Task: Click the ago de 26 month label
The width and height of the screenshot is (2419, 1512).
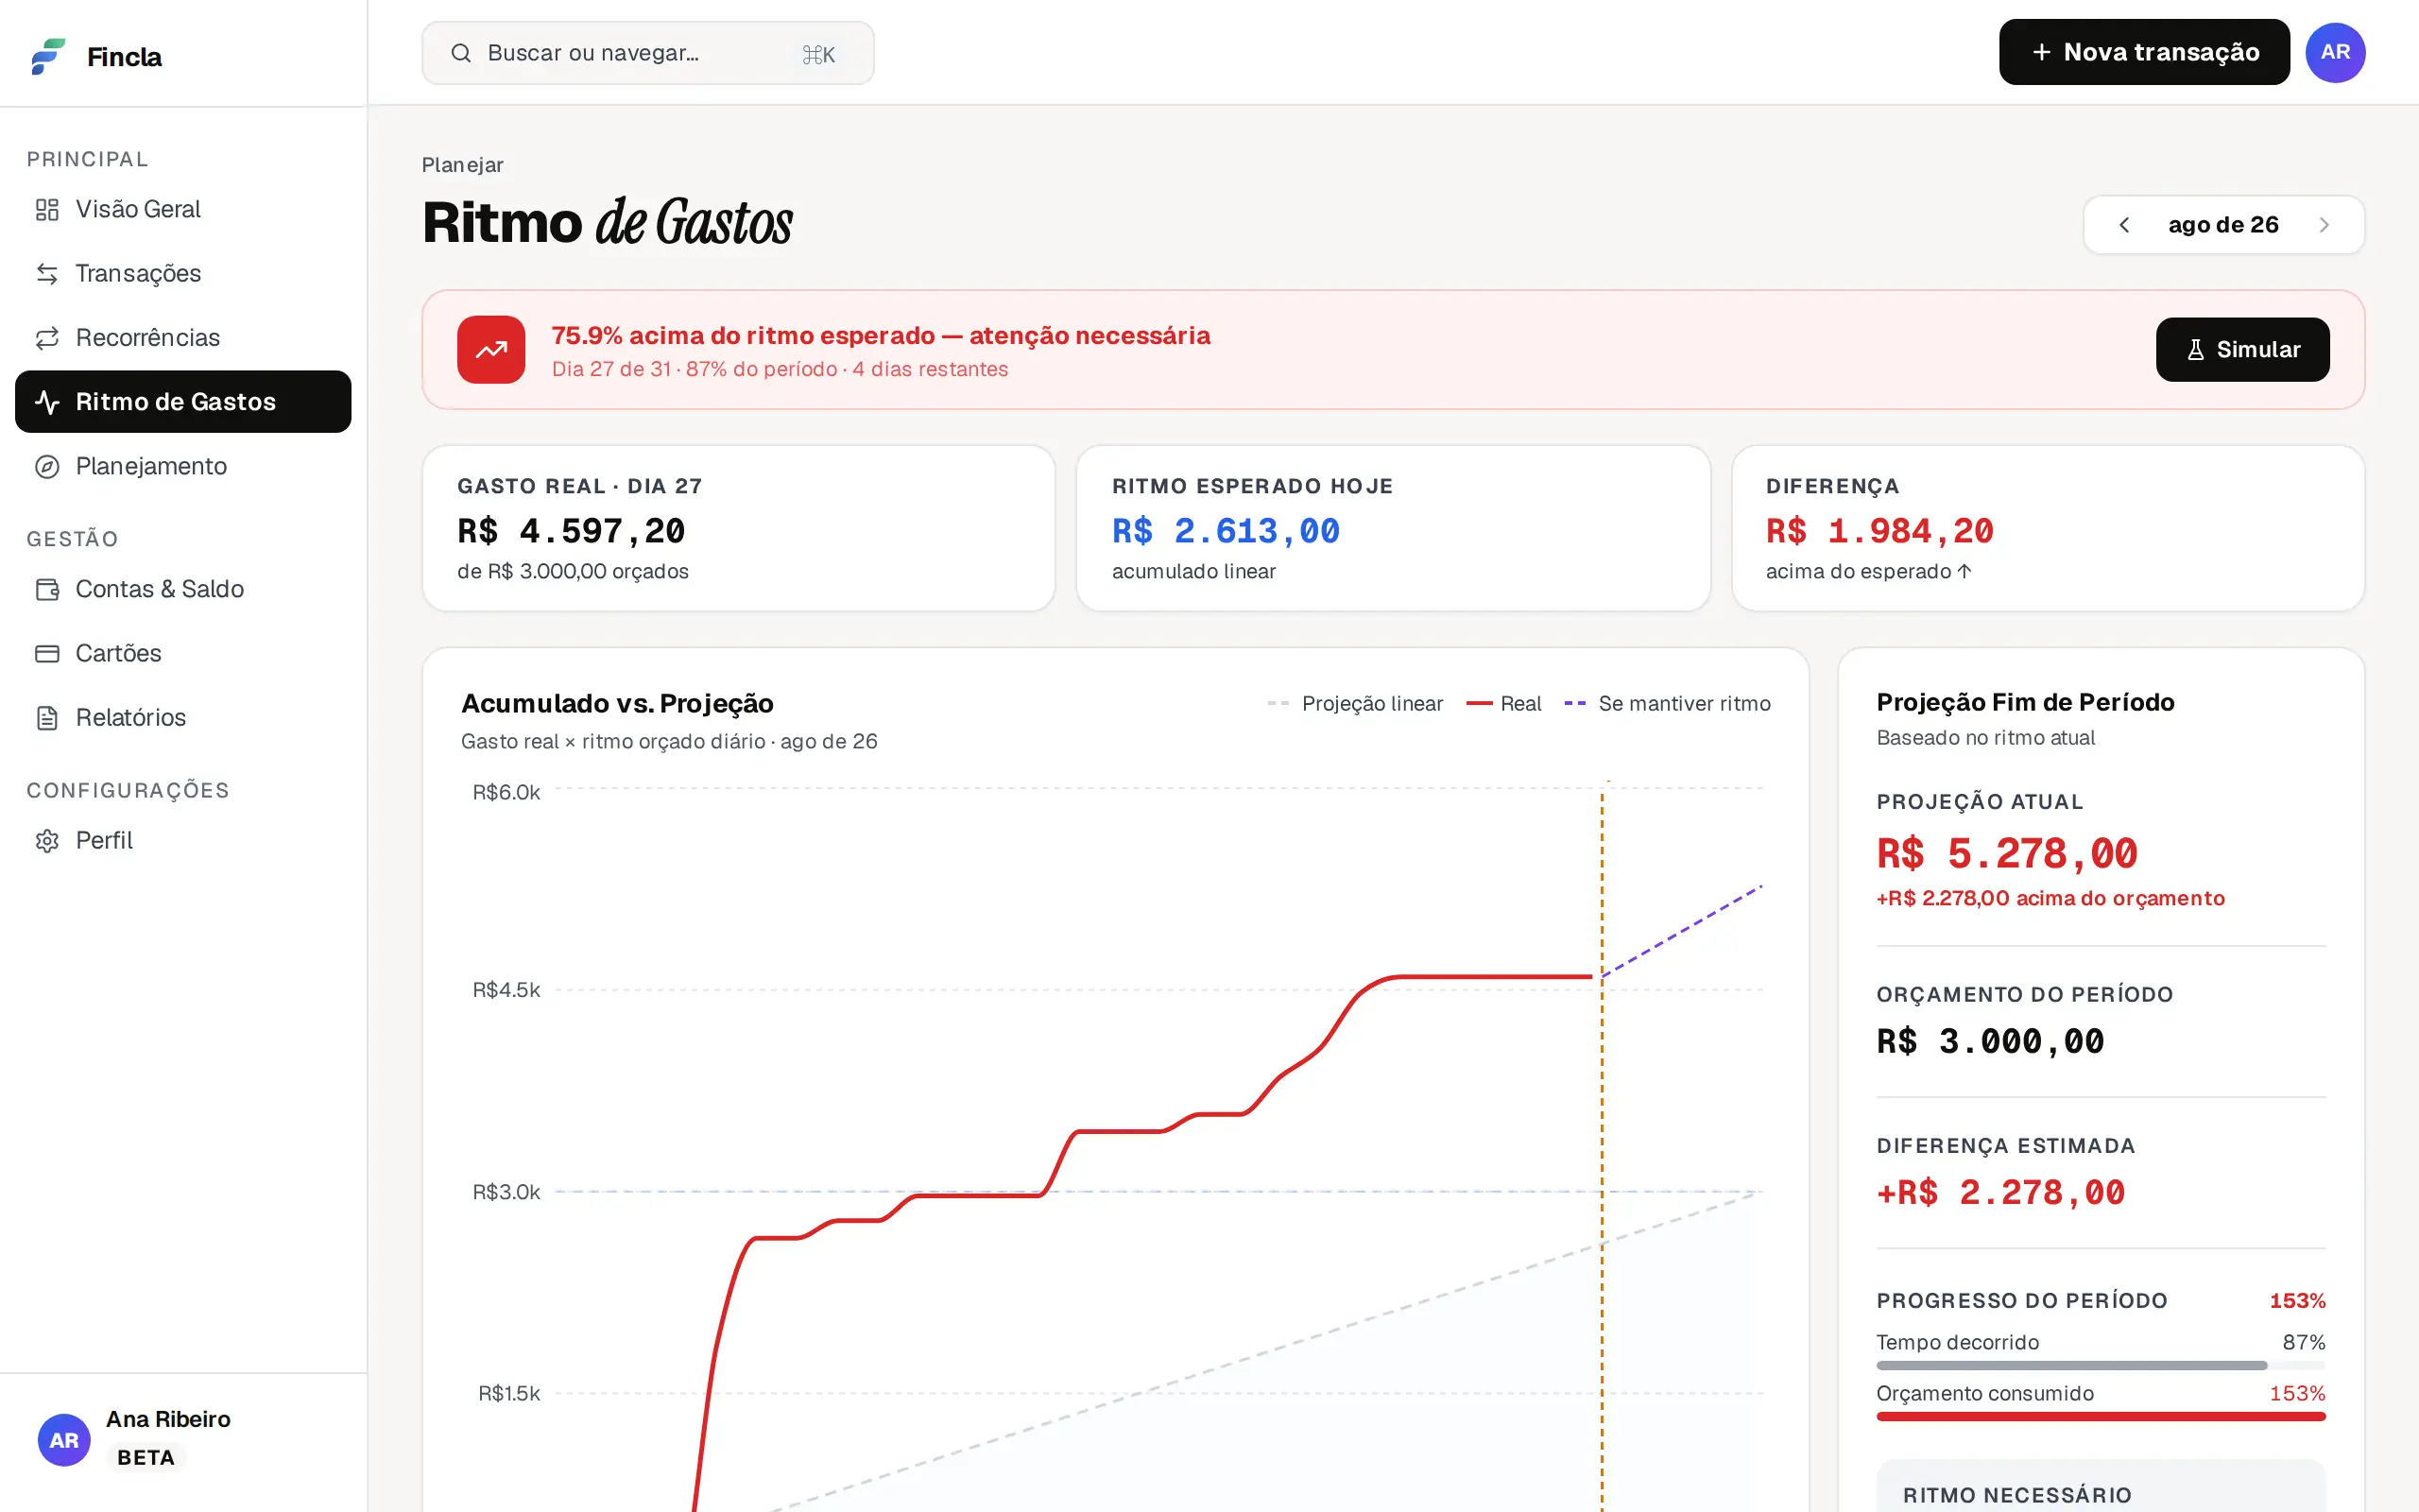Action: tap(2223, 225)
